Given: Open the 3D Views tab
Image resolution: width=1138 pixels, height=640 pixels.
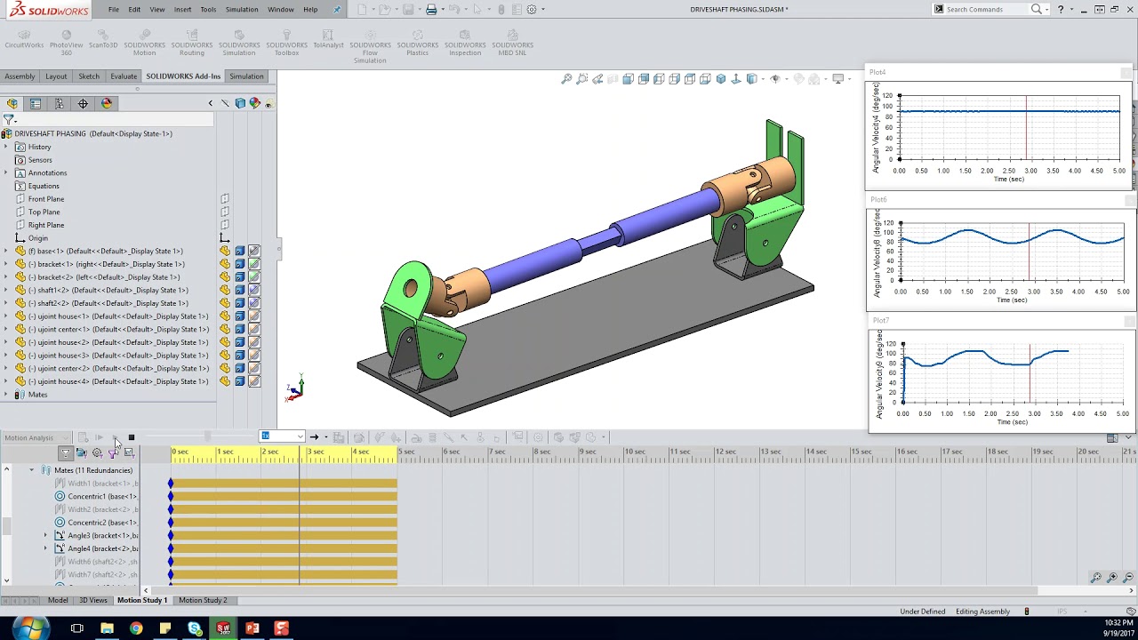Looking at the screenshot, I should (93, 600).
